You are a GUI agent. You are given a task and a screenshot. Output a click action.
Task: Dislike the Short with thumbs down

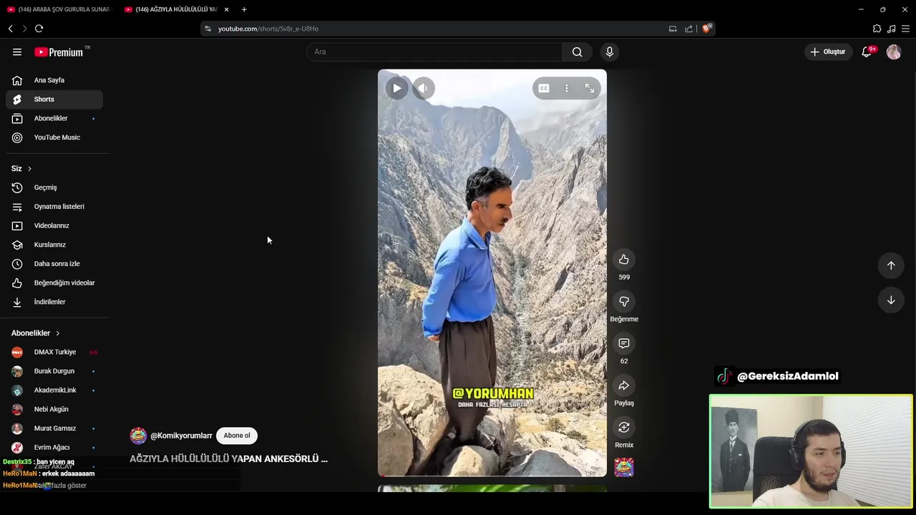tap(624, 301)
